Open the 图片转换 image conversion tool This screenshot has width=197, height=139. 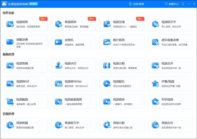click(x=122, y=42)
